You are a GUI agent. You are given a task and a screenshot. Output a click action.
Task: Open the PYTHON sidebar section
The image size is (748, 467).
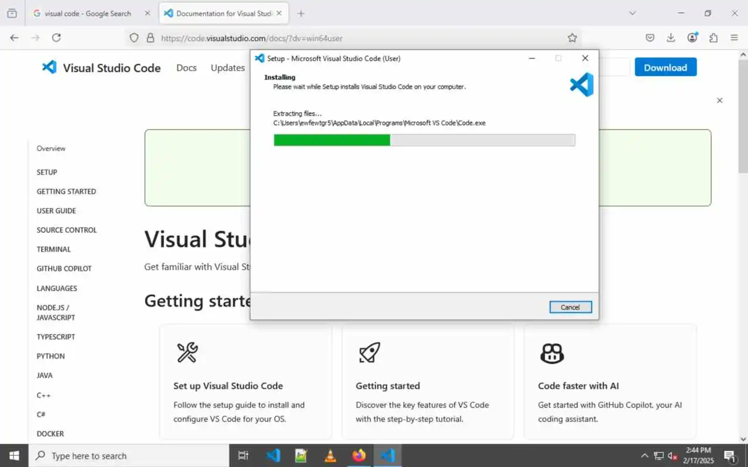tap(51, 356)
